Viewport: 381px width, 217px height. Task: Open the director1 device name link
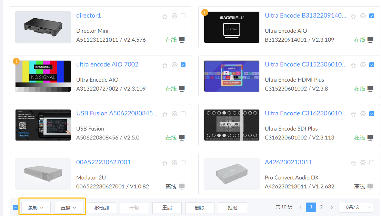click(89, 15)
